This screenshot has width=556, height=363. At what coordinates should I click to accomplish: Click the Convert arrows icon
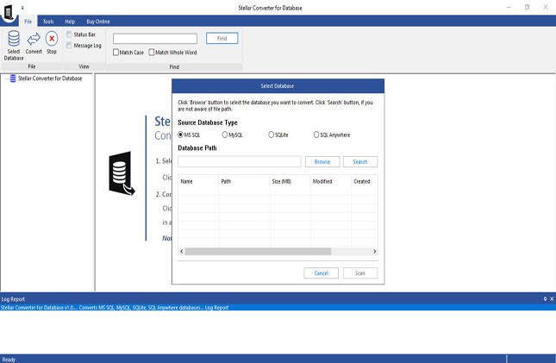[x=34, y=40]
